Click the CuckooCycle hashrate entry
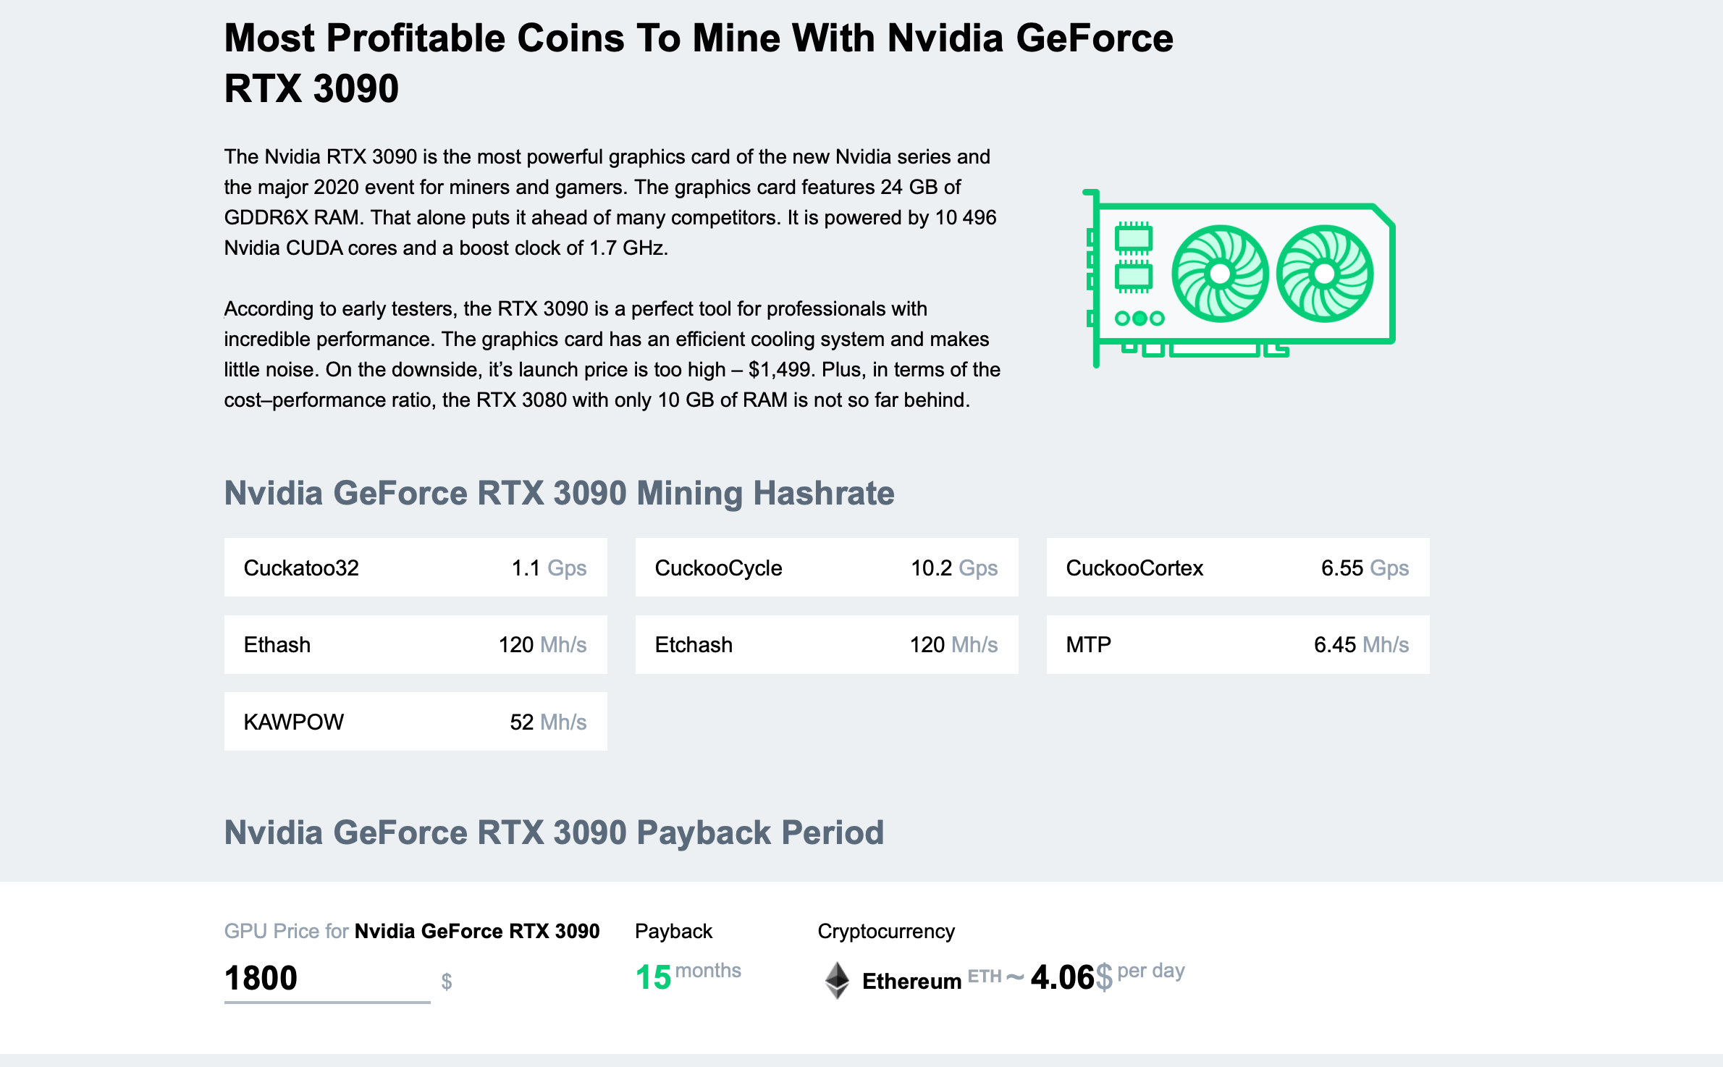Viewport: 1723px width, 1067px height. 837,568
